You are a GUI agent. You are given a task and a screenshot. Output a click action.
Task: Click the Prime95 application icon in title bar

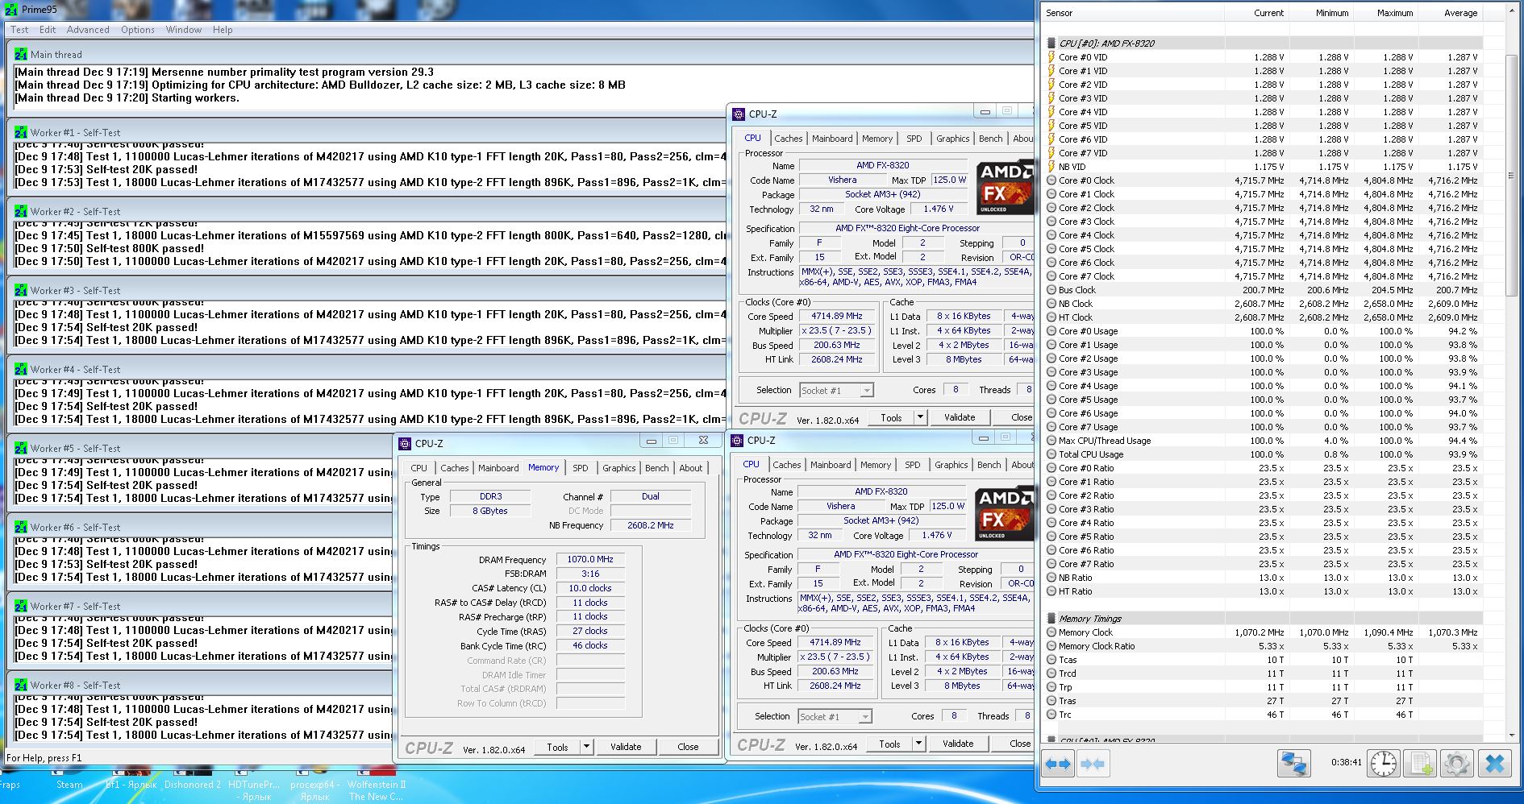tap(11, 10)
